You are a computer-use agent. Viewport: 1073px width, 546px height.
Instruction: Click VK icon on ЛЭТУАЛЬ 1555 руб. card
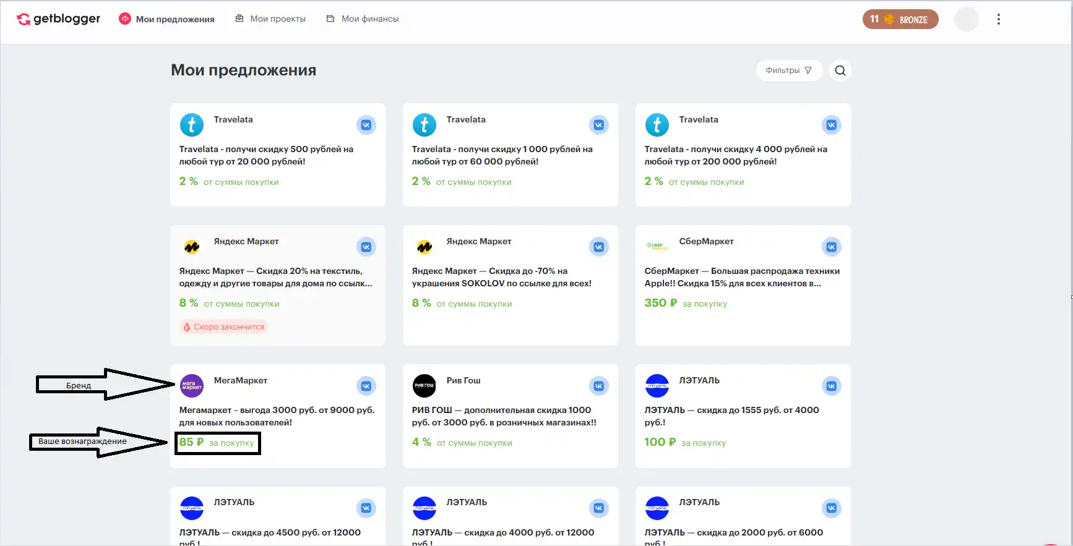point(832,386)
